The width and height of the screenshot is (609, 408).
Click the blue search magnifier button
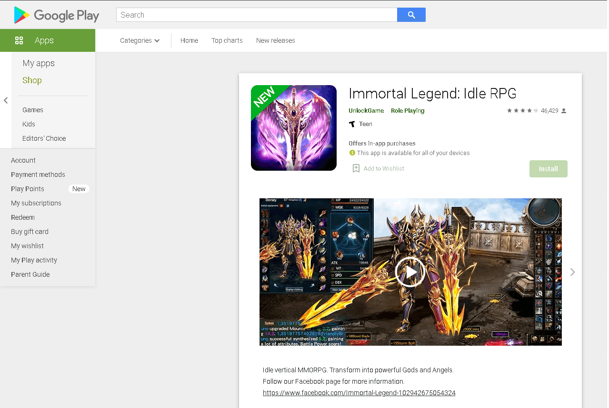coord(411,15)
